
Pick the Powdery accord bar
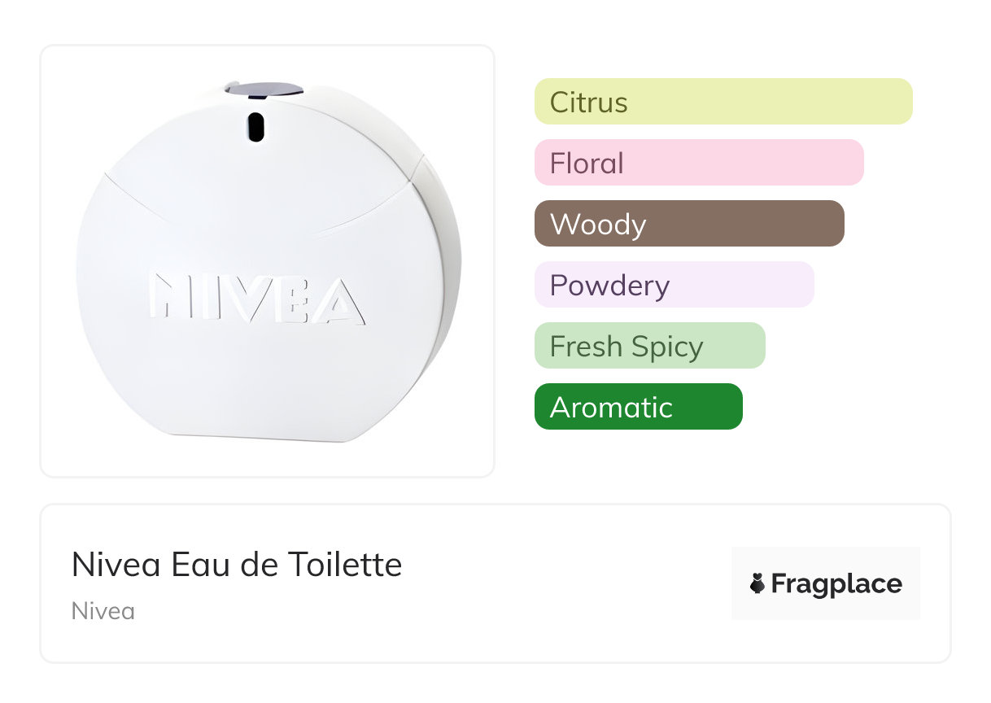point(674,285)
